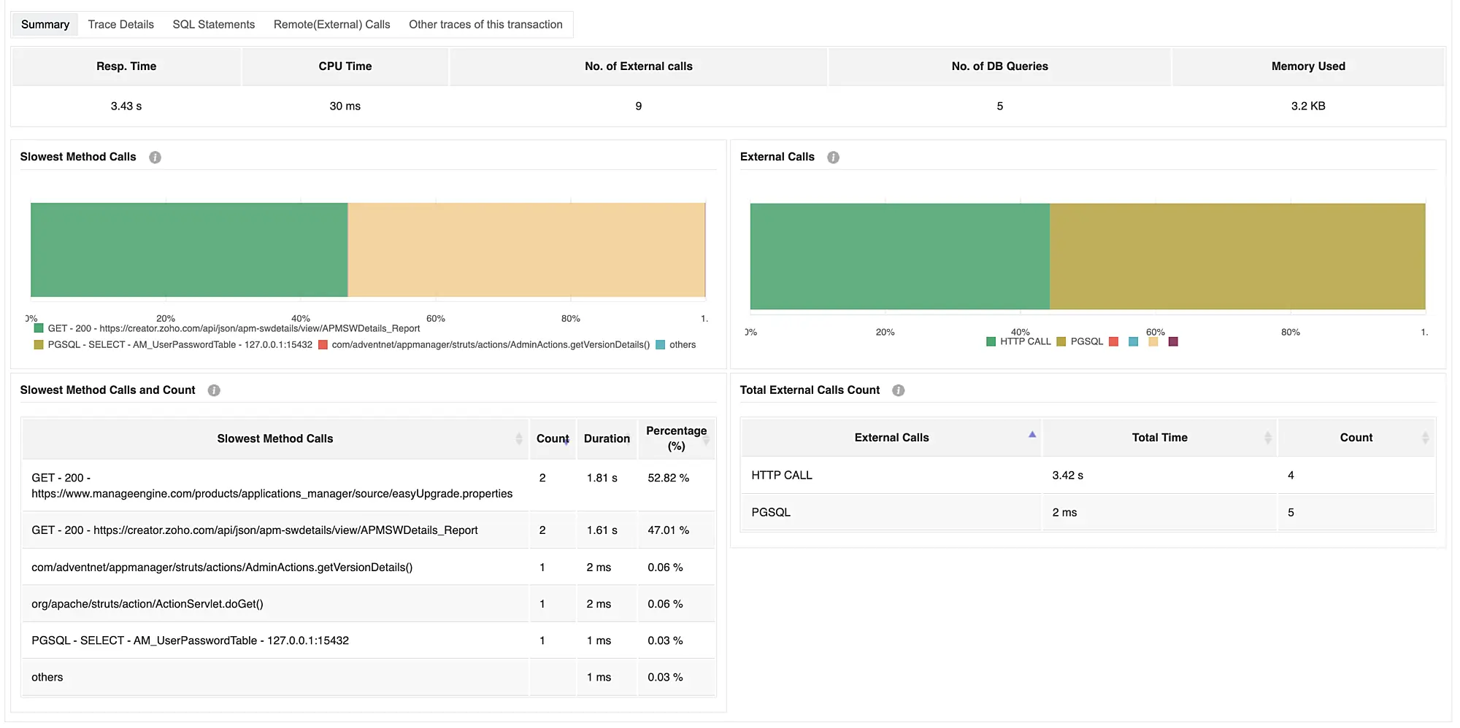Toggle 'others' legend entry under Slowest Method Calls chart
The width and height of the screenshot is (1460, 728).
pyautogui.click(x=681, y=344)
